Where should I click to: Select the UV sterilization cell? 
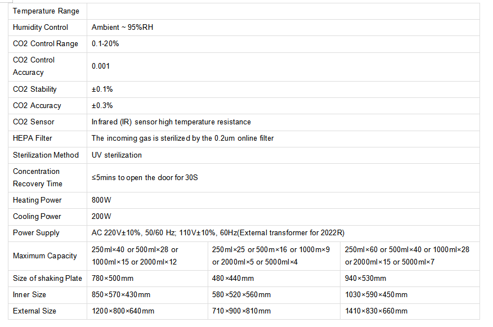coord(283,155)
